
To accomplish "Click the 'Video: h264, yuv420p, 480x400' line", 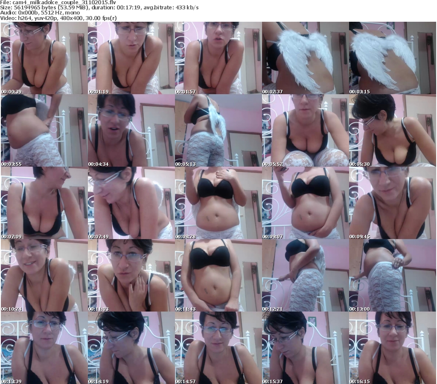I will tap(58, 18).
